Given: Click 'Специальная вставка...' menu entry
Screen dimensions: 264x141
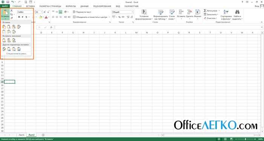Looking at the screenshot, I should pos(17,54).
